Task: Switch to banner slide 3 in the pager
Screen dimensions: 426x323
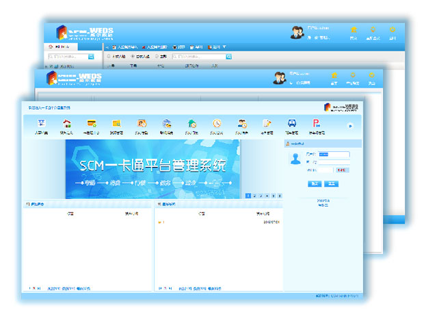Action: pos(261,196)
